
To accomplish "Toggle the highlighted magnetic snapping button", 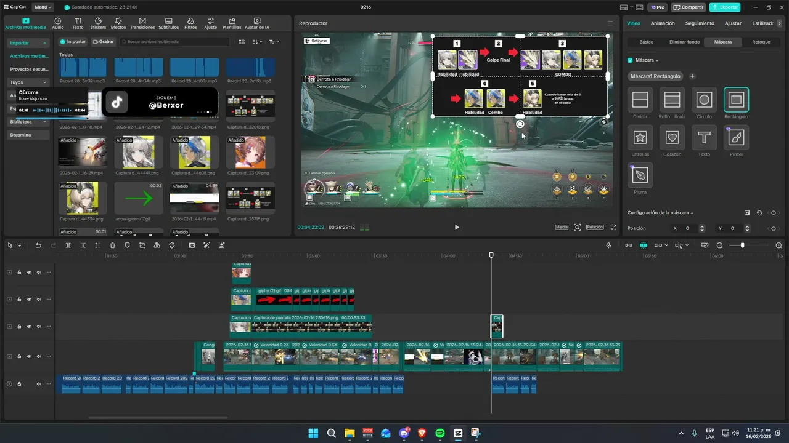I will click(x=644, y=245).
